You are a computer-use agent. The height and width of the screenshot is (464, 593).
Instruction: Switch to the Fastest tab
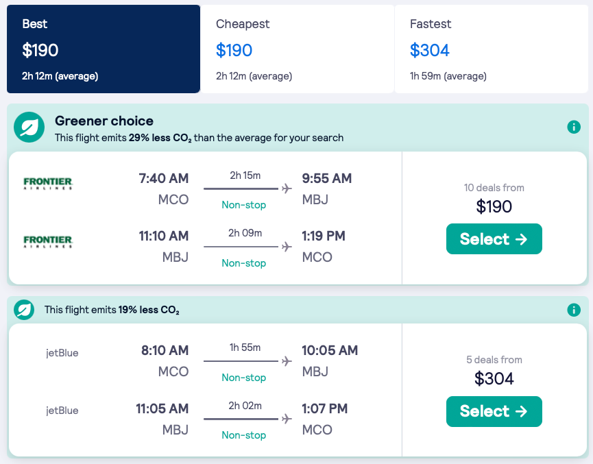(492, 48)
